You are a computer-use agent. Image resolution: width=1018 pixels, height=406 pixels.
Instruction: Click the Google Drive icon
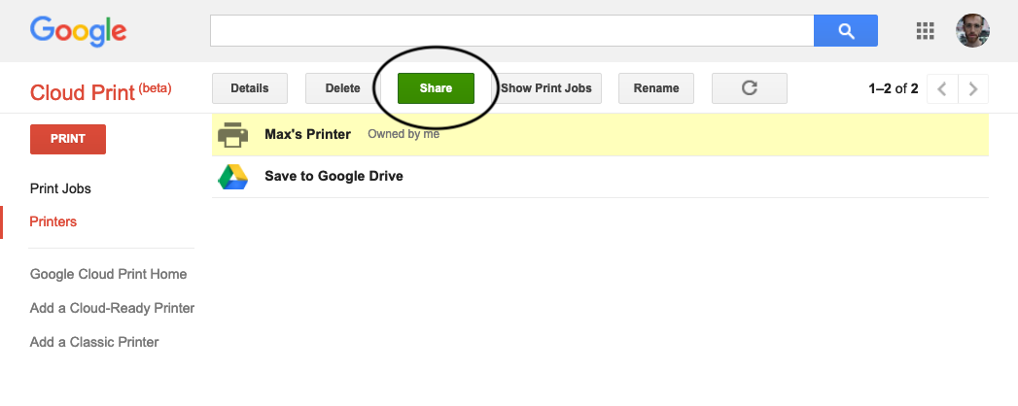[x=232, y=177]
